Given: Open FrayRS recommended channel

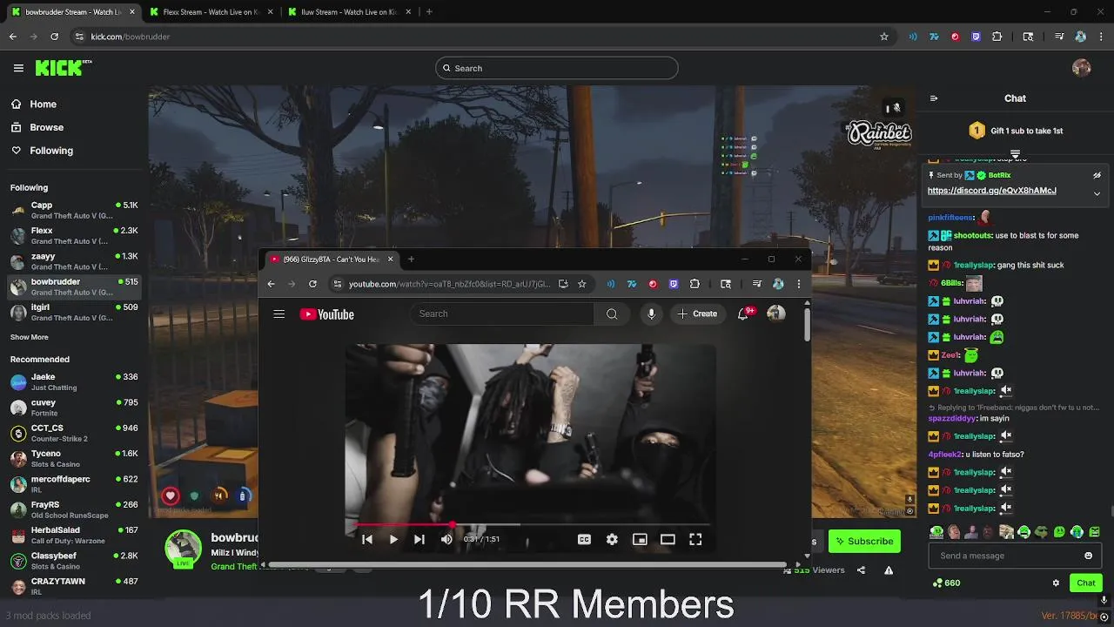Looking at the screenshot, I should [74, 509].
